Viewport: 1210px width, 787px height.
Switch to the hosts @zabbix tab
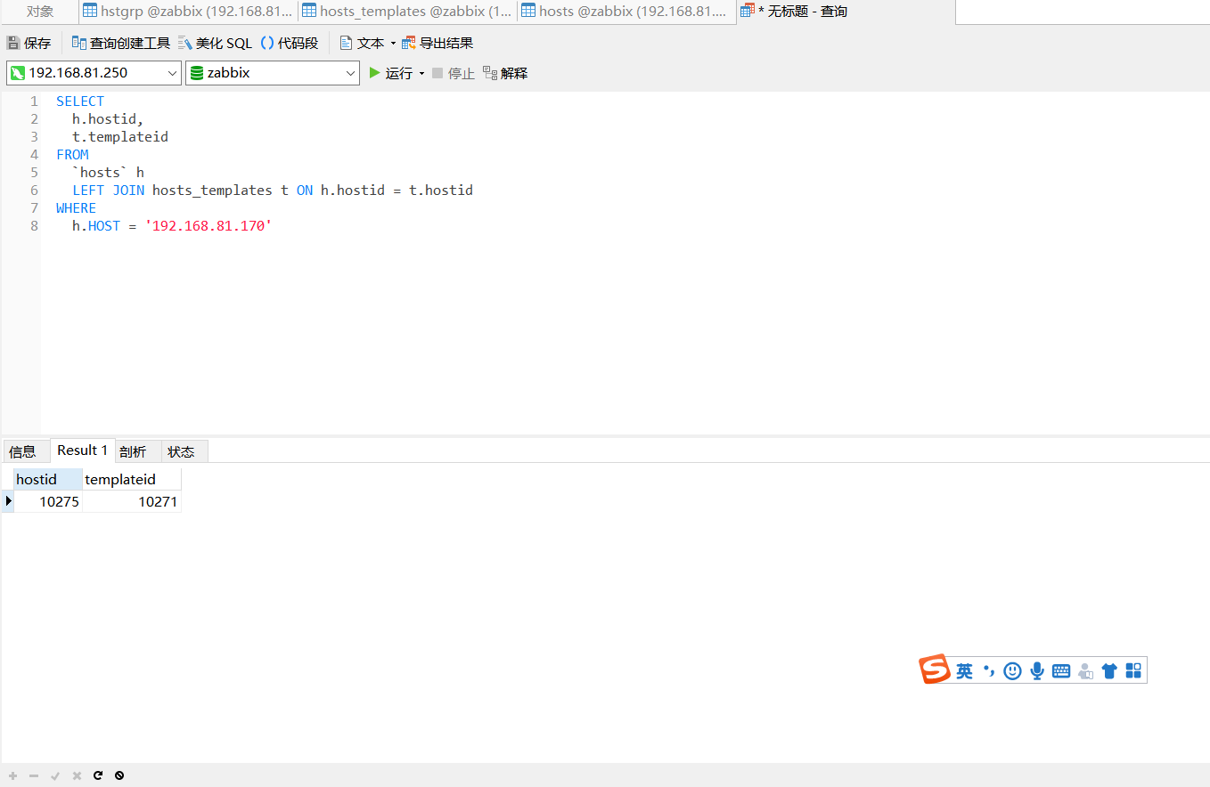pyautogui.click(x=627, y=12)
